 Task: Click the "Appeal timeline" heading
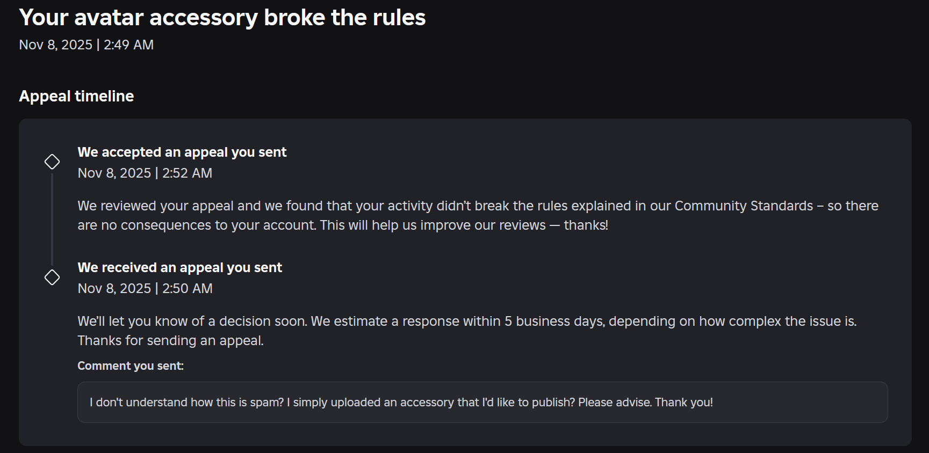(76, 96)
